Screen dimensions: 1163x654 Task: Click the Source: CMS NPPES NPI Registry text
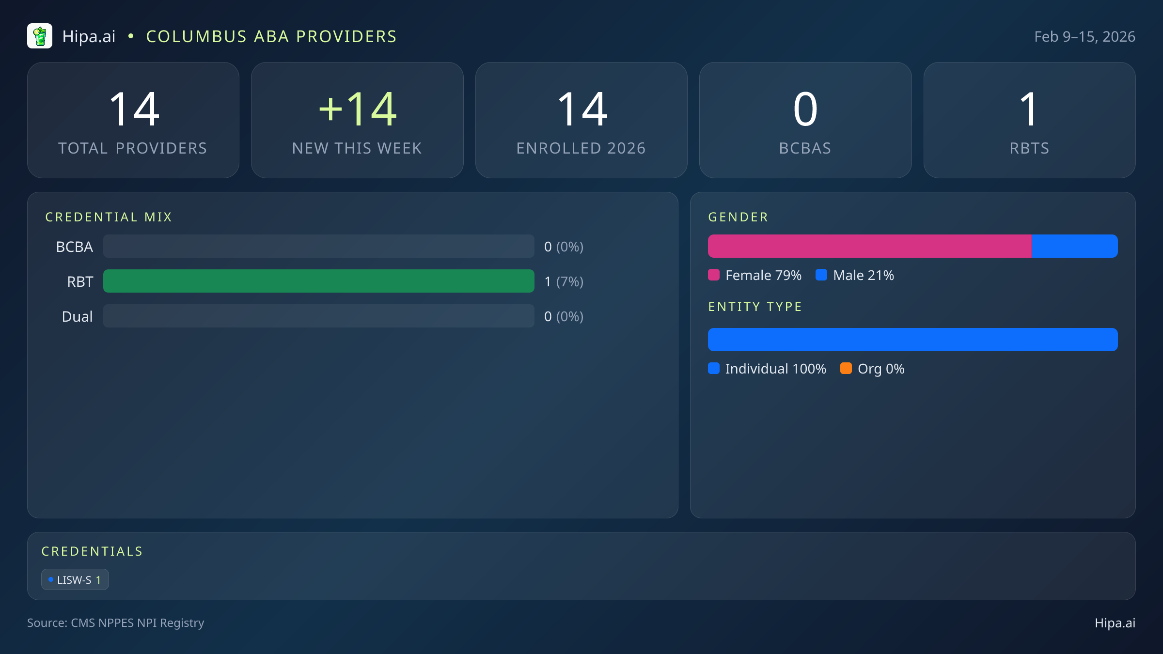coord(115,623)
